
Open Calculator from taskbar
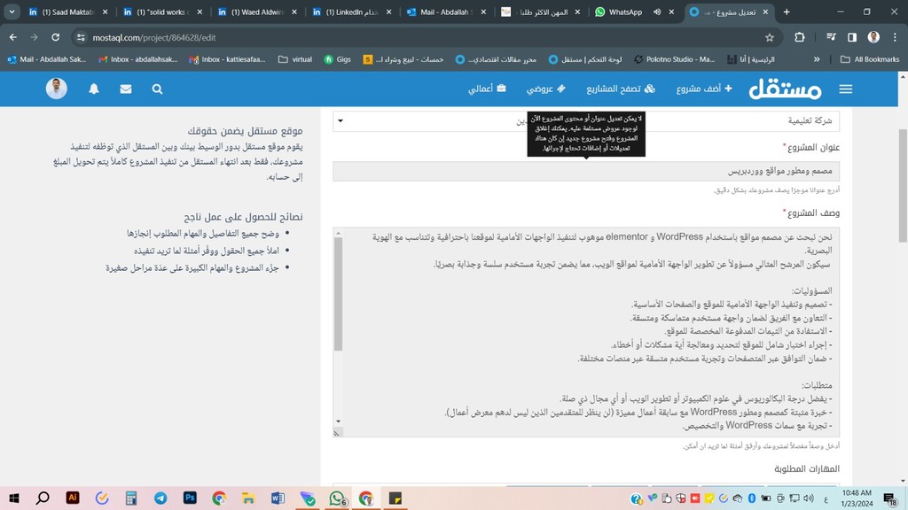(x=131, y=498)
